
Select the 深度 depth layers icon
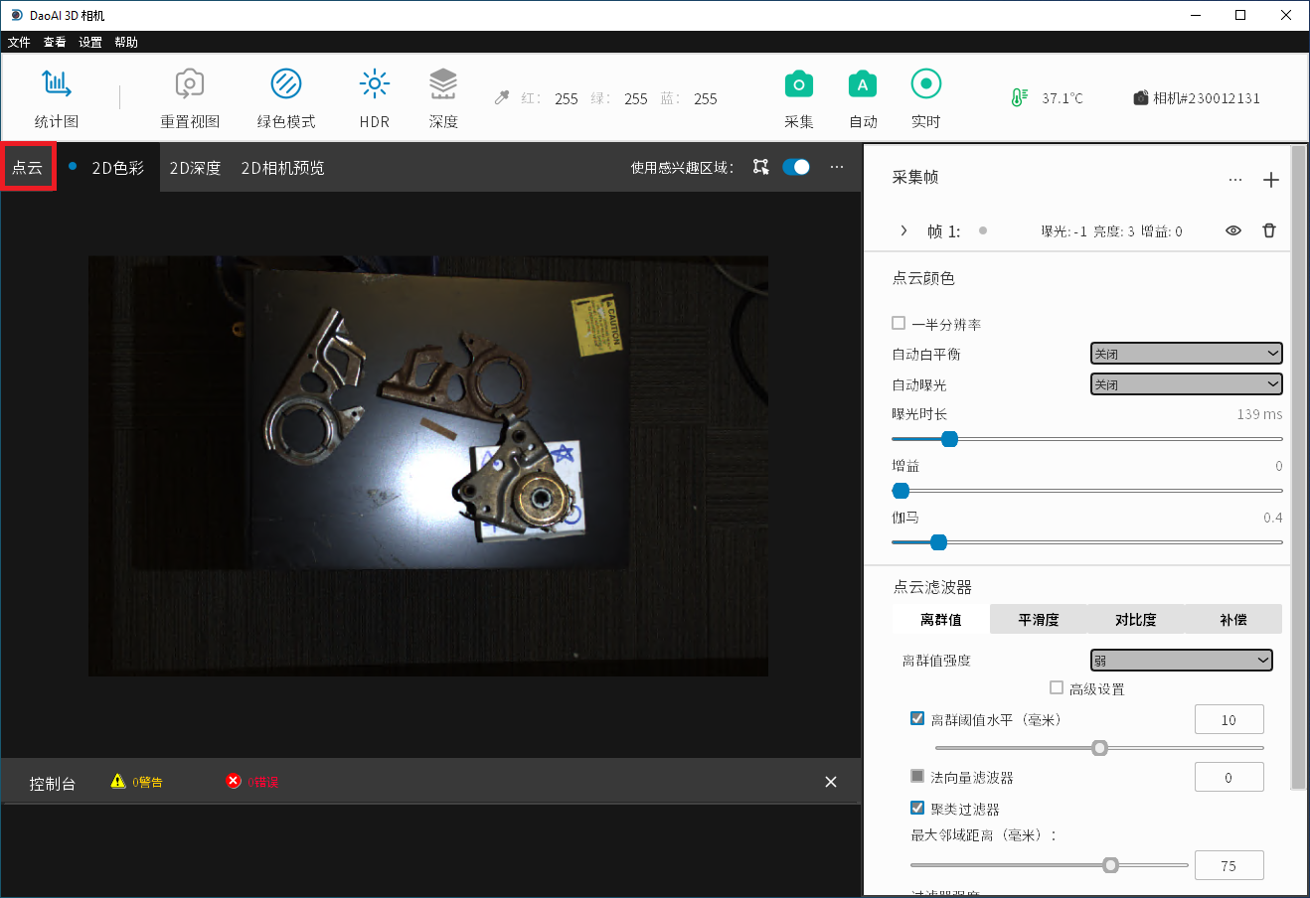(443, 84)
